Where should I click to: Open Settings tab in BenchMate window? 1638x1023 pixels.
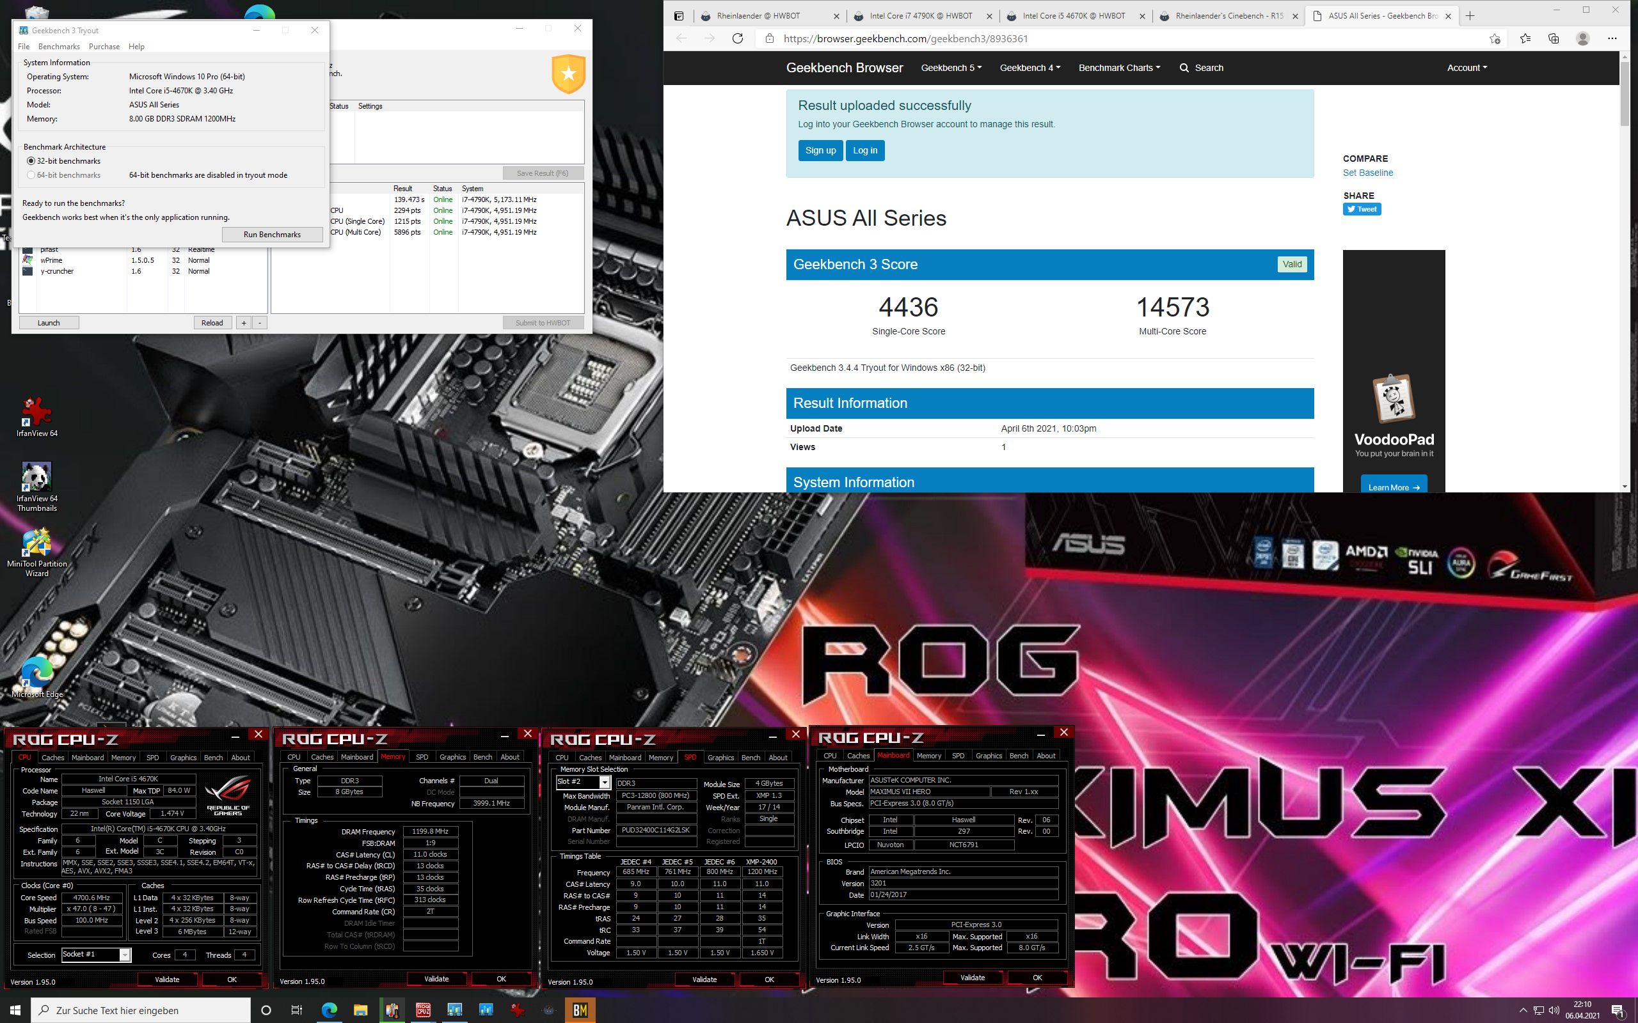pos(370,106)
